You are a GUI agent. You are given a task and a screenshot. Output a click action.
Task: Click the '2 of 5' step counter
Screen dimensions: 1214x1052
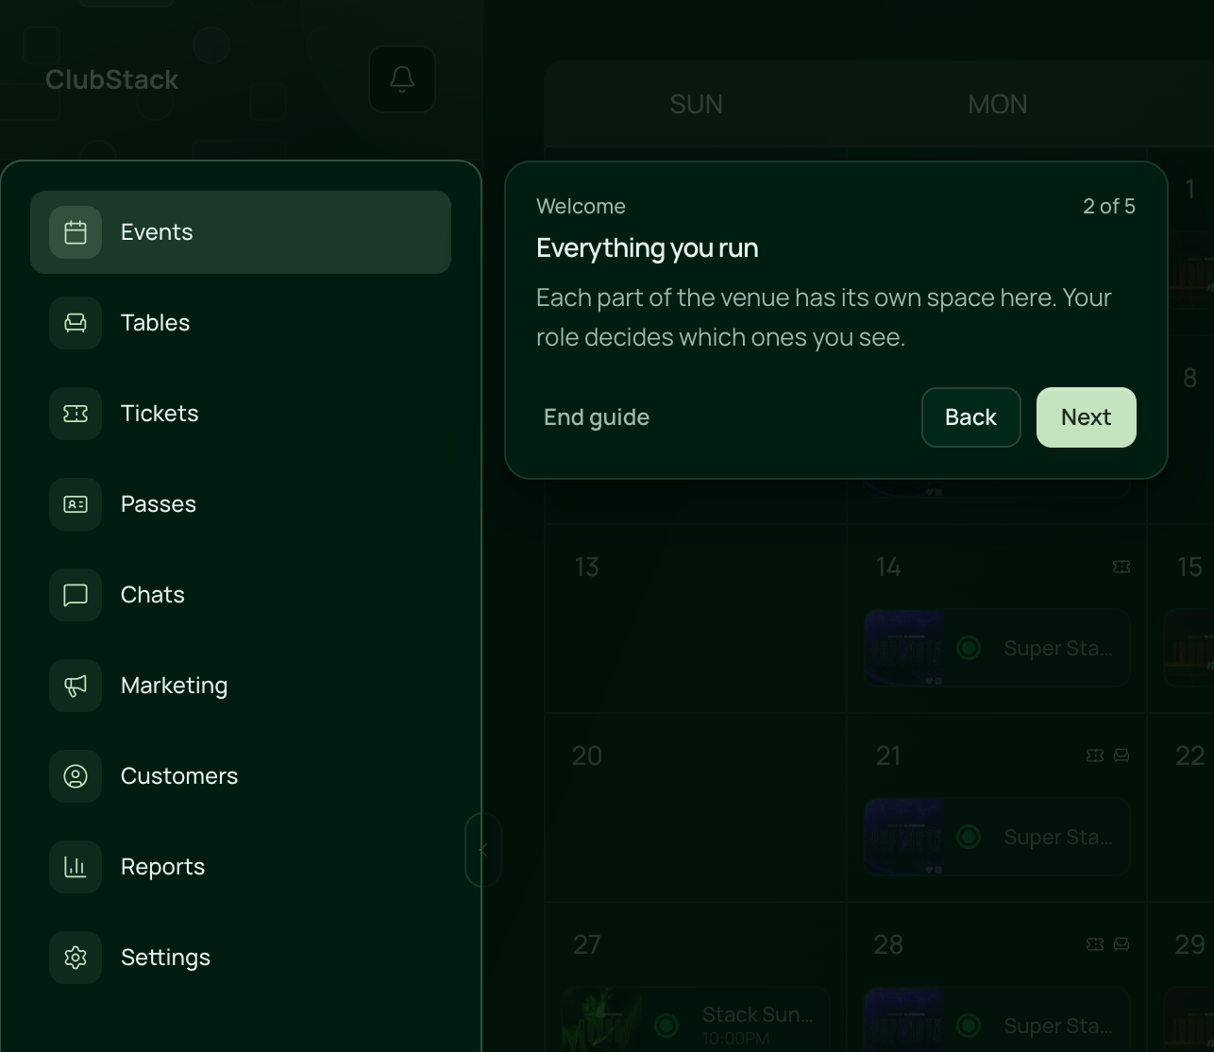(1109, 207)
